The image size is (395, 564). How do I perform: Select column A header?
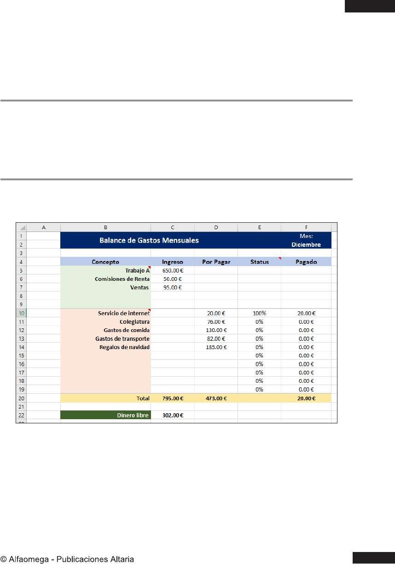click(44, 227)
